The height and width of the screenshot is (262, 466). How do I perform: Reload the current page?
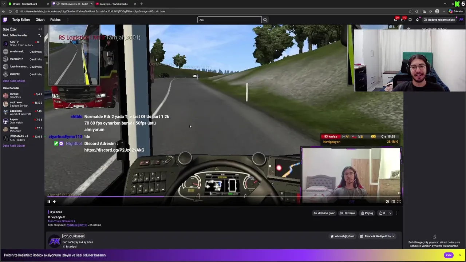(x=10, y=11)
